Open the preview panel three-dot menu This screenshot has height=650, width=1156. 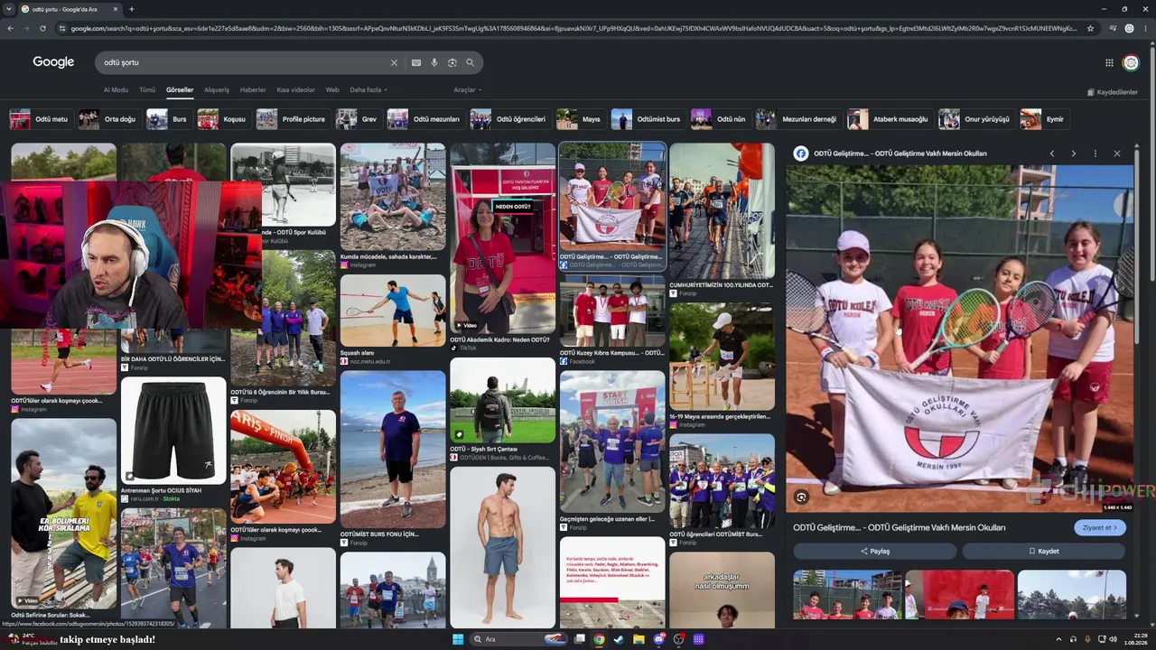point(1095,153)
